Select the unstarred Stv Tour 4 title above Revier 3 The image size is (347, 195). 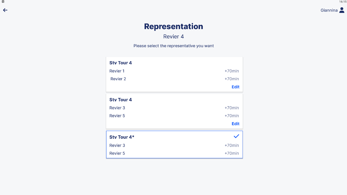point(121,100)
